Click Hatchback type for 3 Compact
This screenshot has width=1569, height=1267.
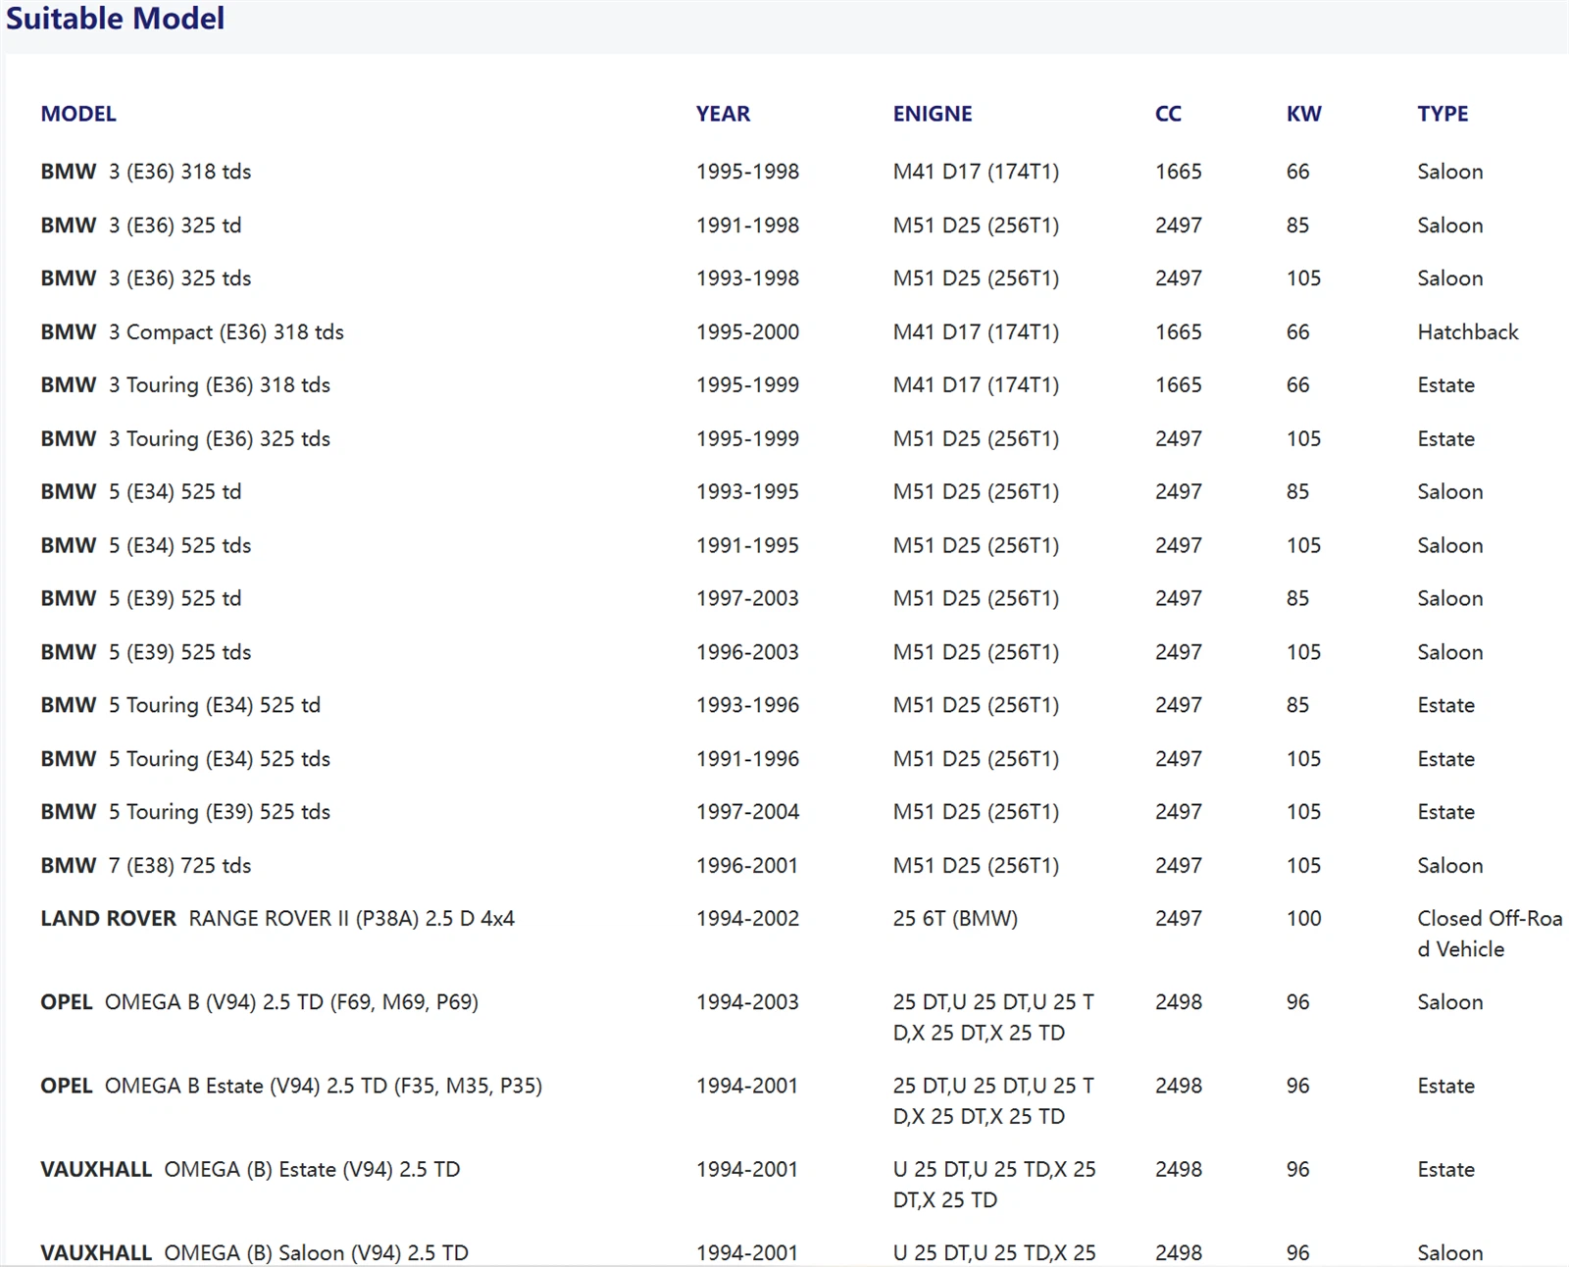(x=1467, y=332)
